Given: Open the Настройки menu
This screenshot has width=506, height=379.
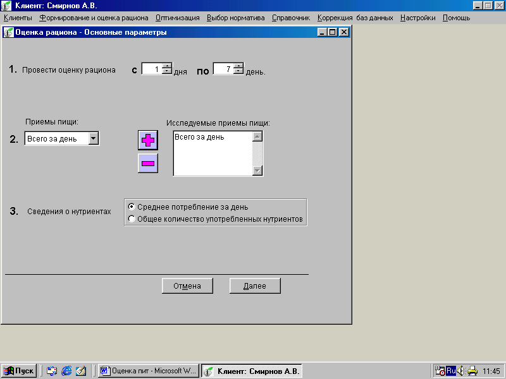Looking at the screenshot, I should (x=418, y=18).
